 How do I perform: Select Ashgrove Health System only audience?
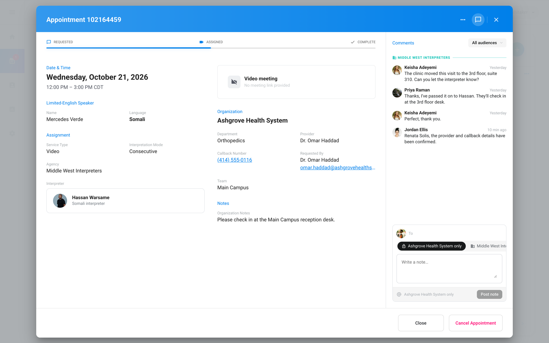(x=431, y=246)
